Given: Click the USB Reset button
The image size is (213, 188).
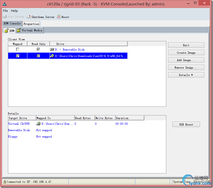Looking at the screenshot, I should [x=186, y=125].
